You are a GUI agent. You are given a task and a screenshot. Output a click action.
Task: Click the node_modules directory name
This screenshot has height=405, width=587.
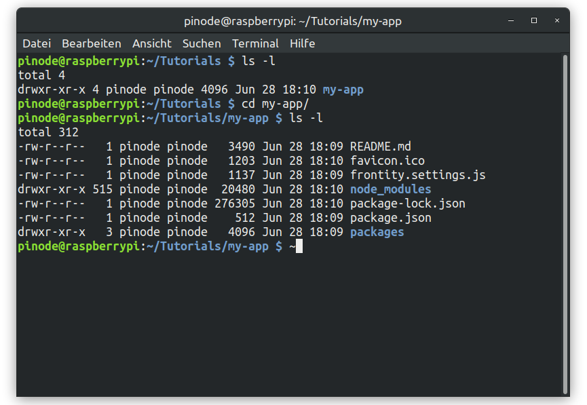390,189
